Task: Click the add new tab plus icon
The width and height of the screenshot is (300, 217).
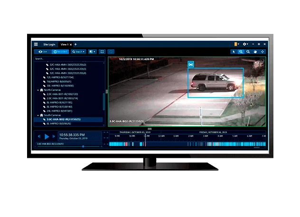Action: 75,45
